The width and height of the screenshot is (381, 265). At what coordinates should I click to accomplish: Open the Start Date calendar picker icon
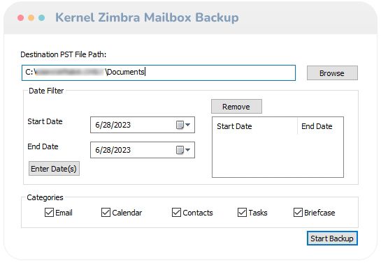180,125
